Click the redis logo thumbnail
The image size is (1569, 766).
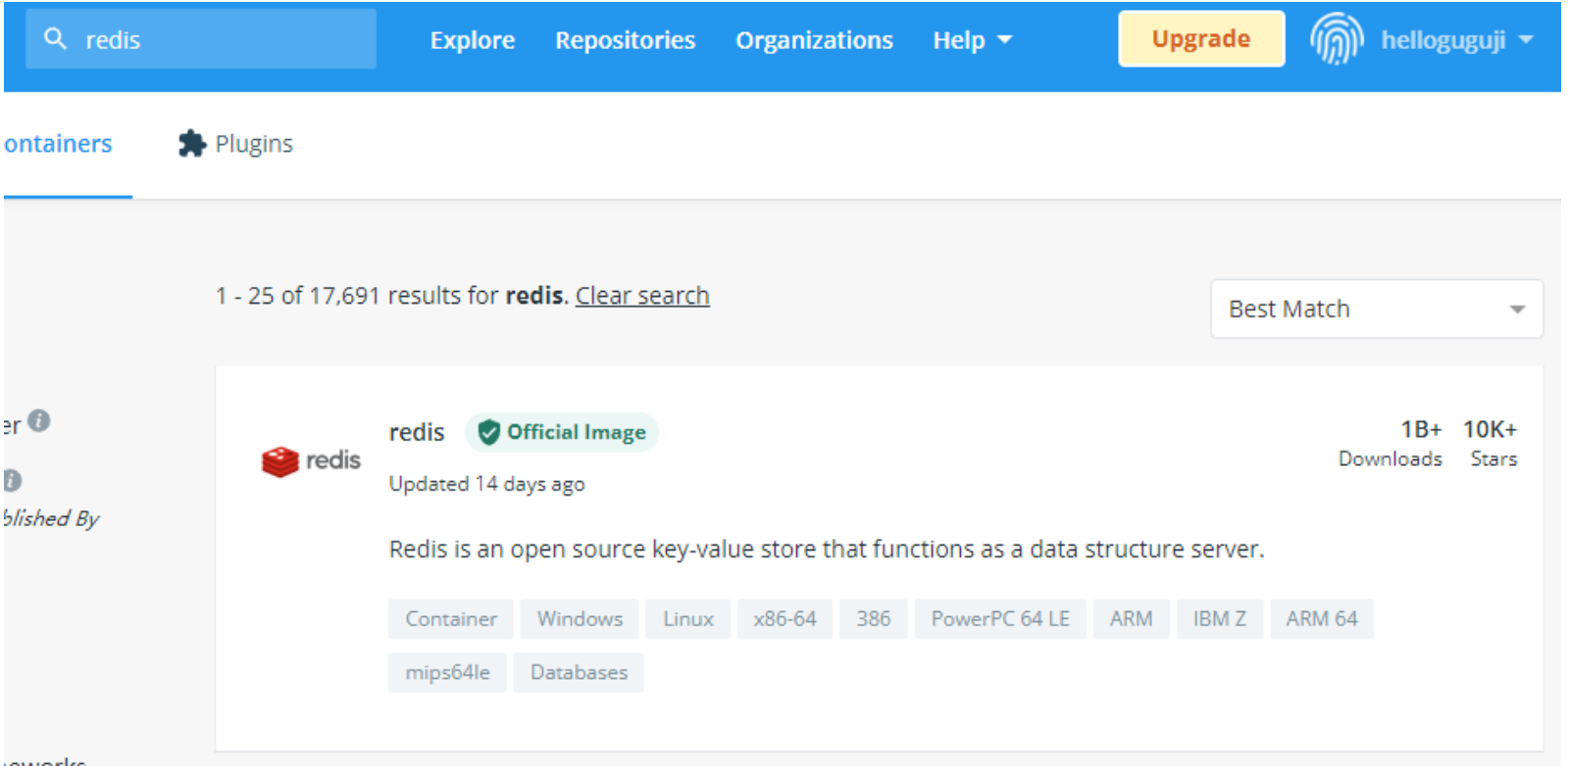(311, 460)
